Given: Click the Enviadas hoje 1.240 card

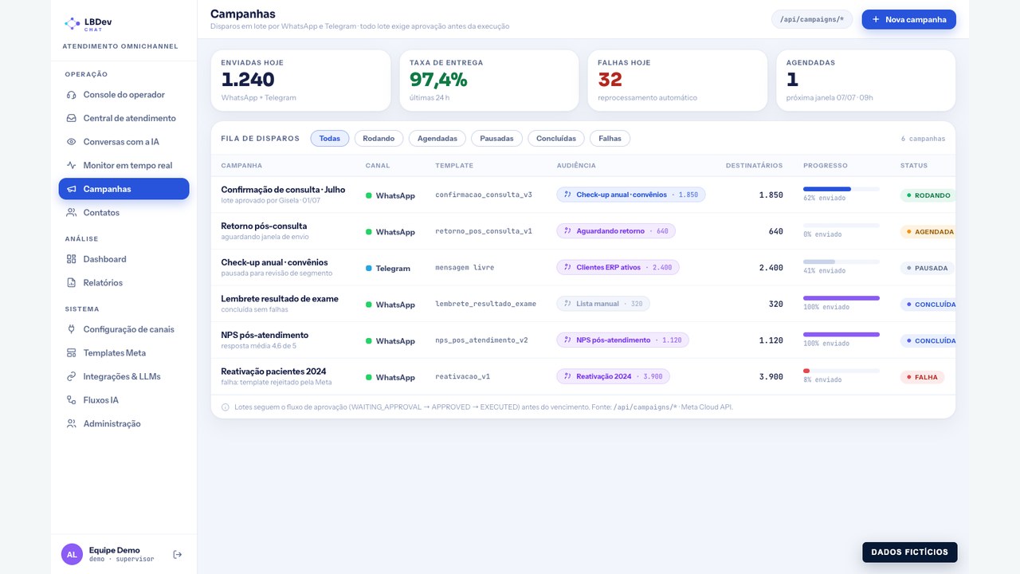Looking at the screenshot, I should (x=300, y=81).
